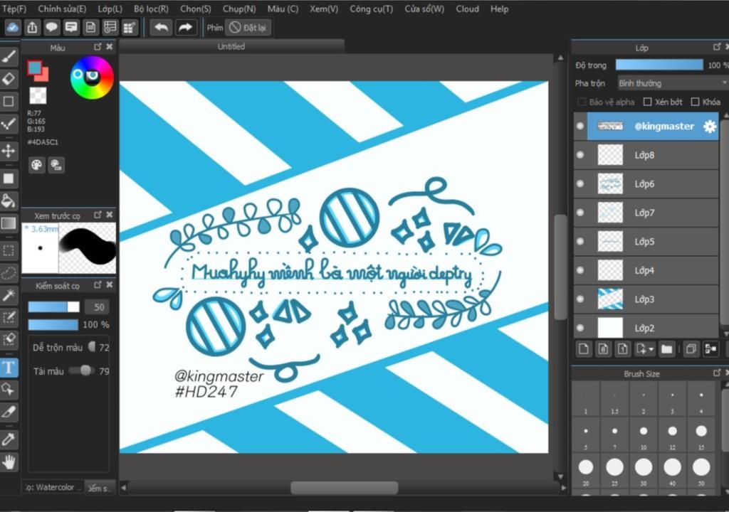Screen dimensions: 729x512
Task: Create a new blank layer
Action: click(584, 349)
